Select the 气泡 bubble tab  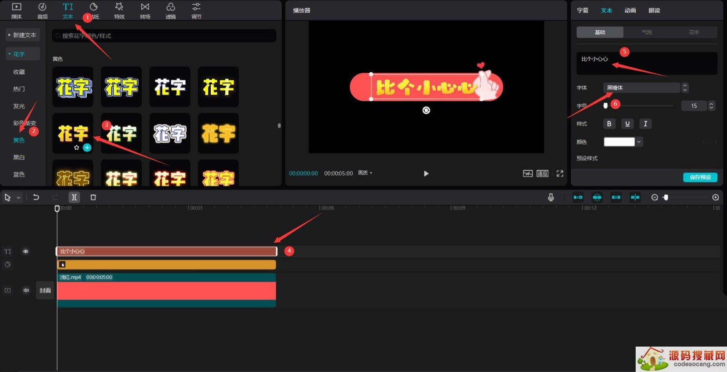(x=647, y=32)
